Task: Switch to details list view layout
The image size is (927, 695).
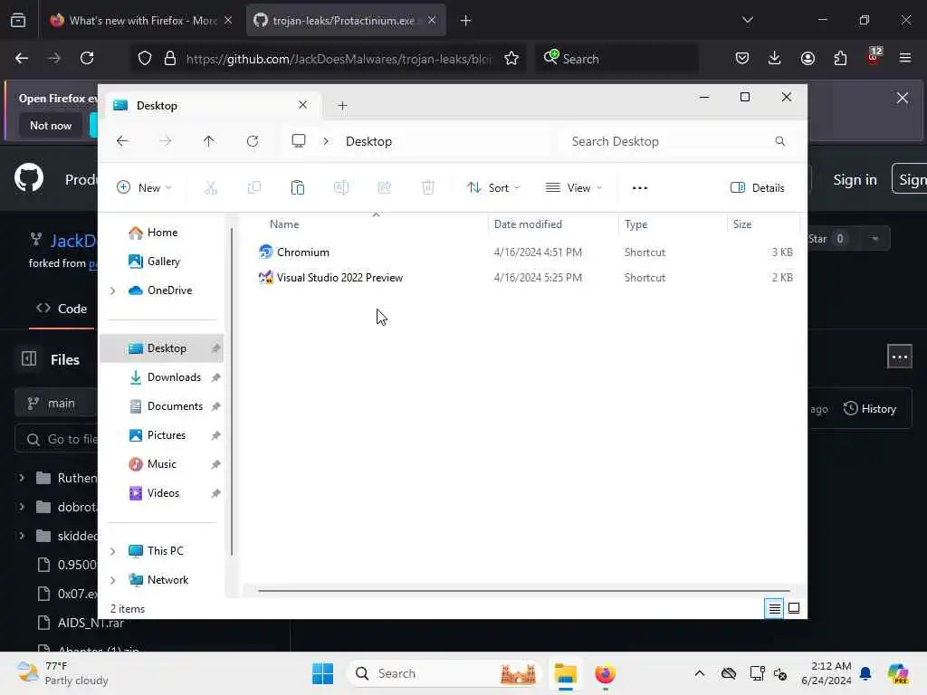Action: (774, 608)
